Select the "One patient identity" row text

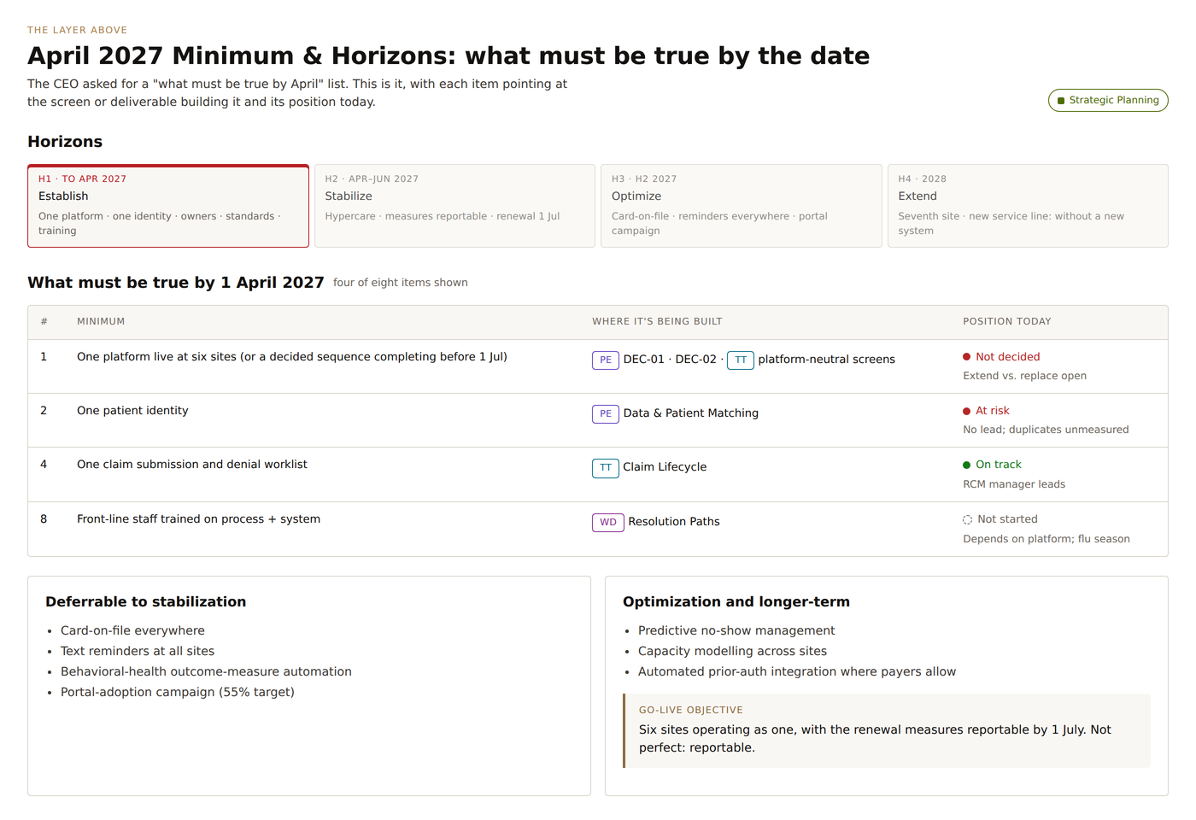[x=132, y=411]
